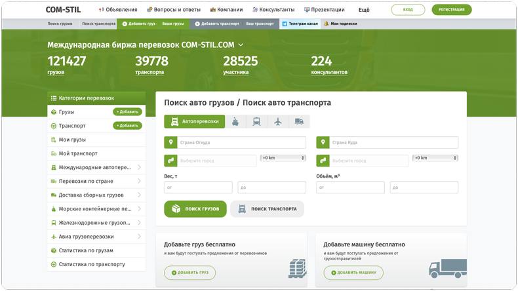518x291 pixels.
Task: Open the Компании menu
Action: coord(226,10)
